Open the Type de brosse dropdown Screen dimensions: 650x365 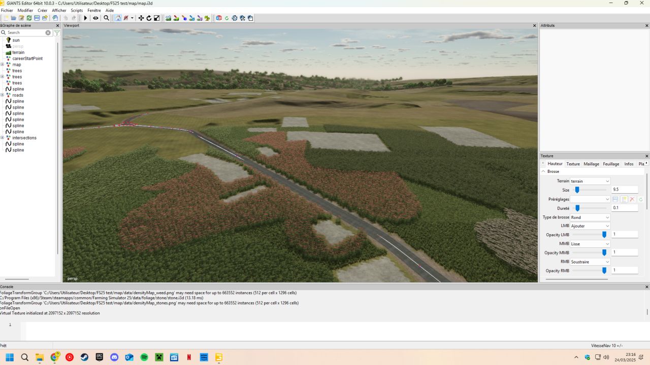pos(590,217)
